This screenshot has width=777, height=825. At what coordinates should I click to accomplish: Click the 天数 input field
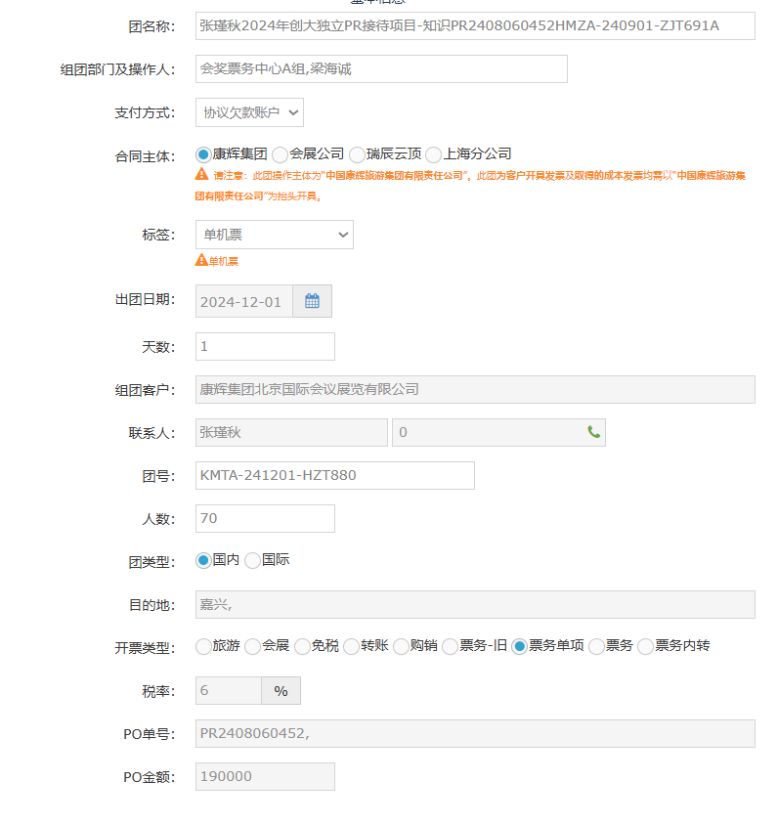(265, 346)
